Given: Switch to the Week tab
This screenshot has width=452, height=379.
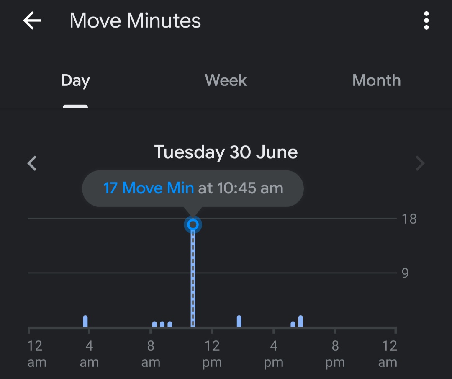Looking at the screenshot, I should click(226, 80).
